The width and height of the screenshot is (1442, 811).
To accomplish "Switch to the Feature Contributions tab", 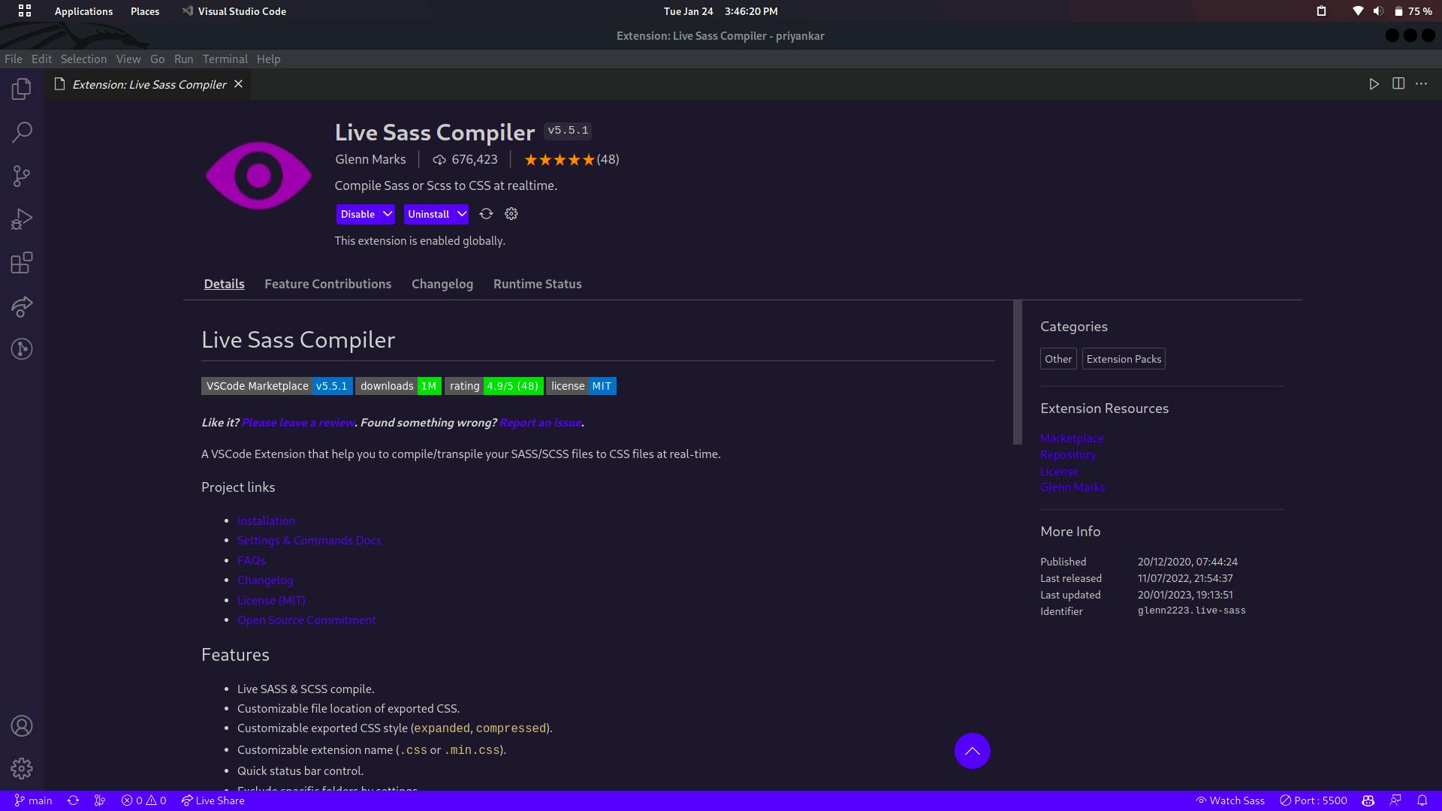I will tap(327, 283).
